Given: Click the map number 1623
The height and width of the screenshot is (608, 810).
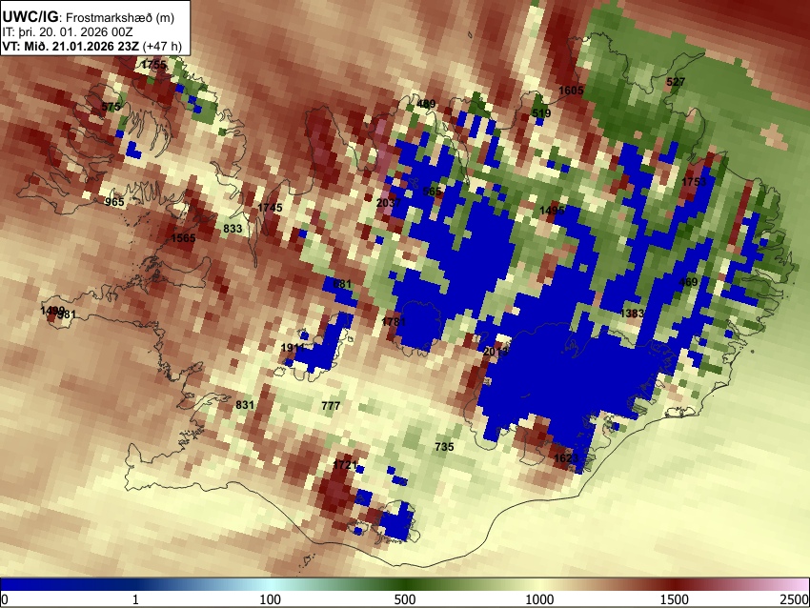Looking at the screenshot, I should click(x=566, y=458).
